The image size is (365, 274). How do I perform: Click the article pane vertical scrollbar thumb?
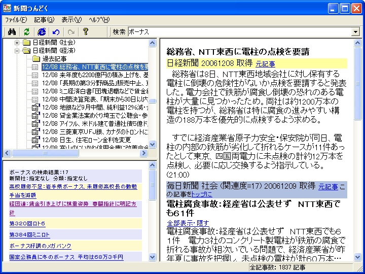(x=357, y=84)
